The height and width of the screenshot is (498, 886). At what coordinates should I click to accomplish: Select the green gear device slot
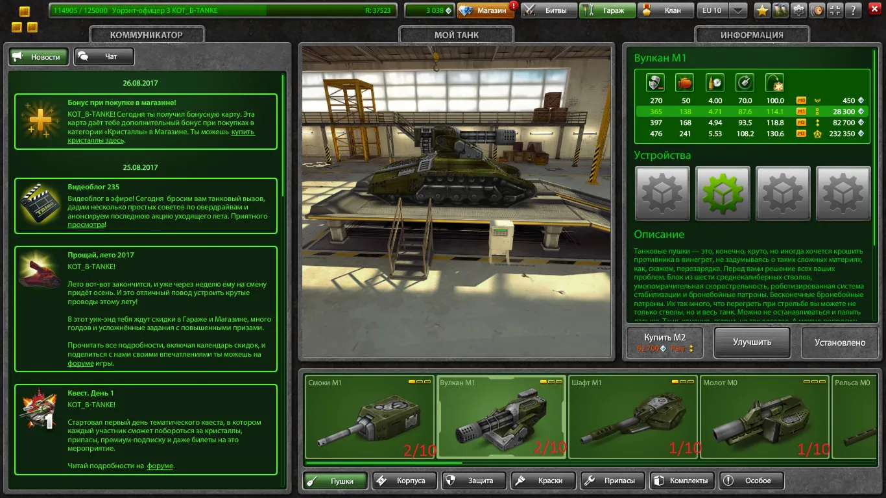723,193
